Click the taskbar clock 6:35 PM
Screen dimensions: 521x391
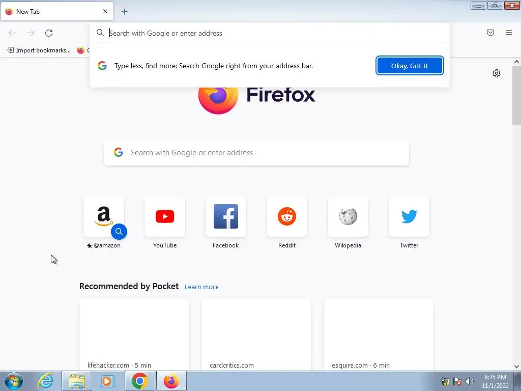pyautogui.click(x=496, y=377)
